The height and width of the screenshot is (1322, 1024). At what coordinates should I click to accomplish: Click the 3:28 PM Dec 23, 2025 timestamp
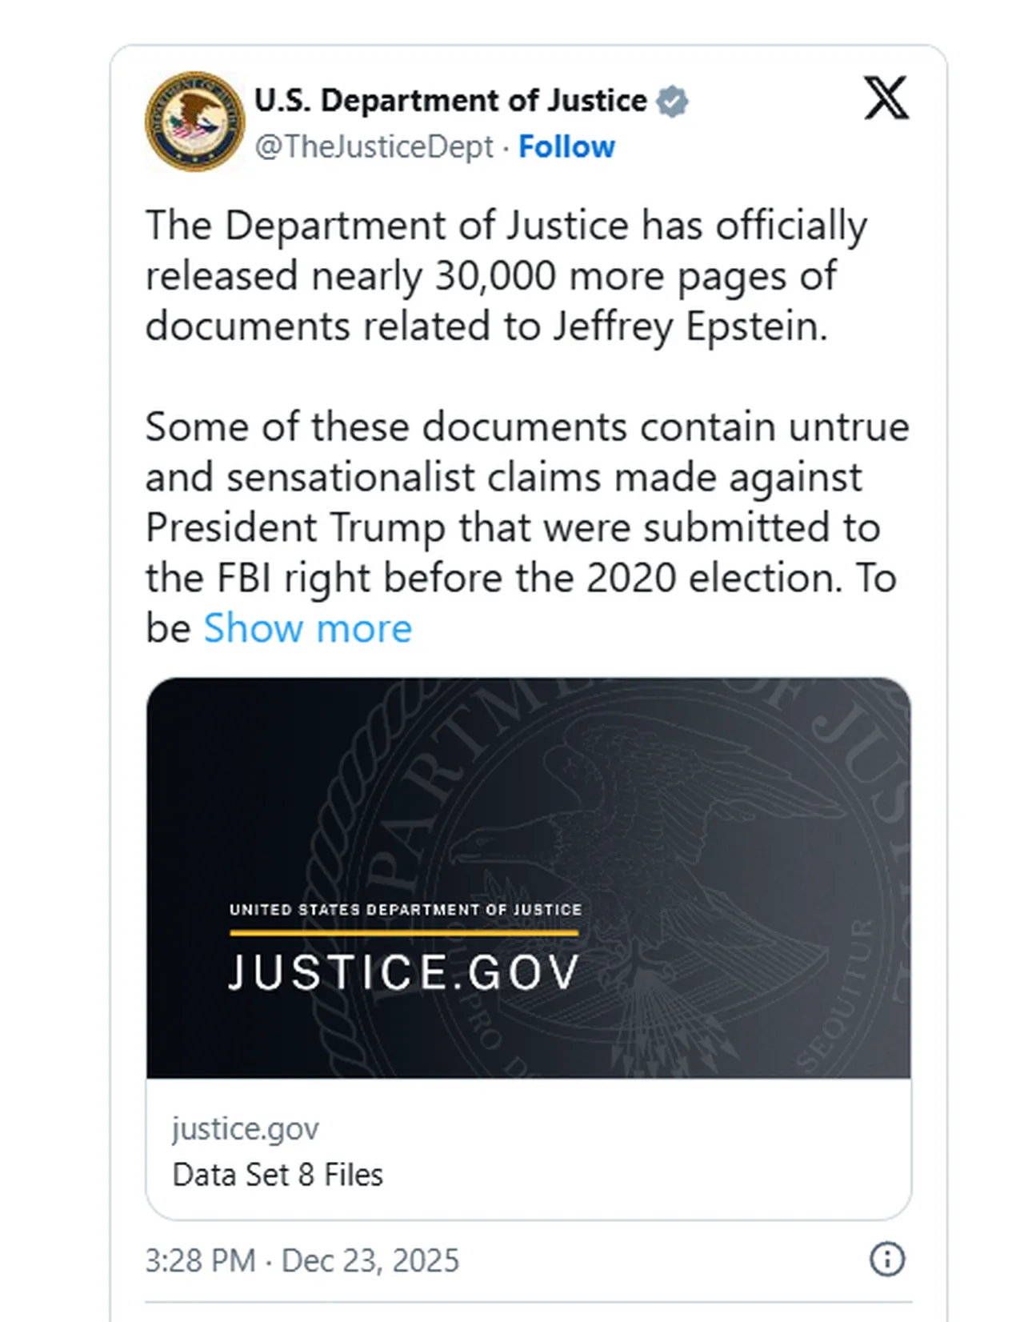[302, 1260]
